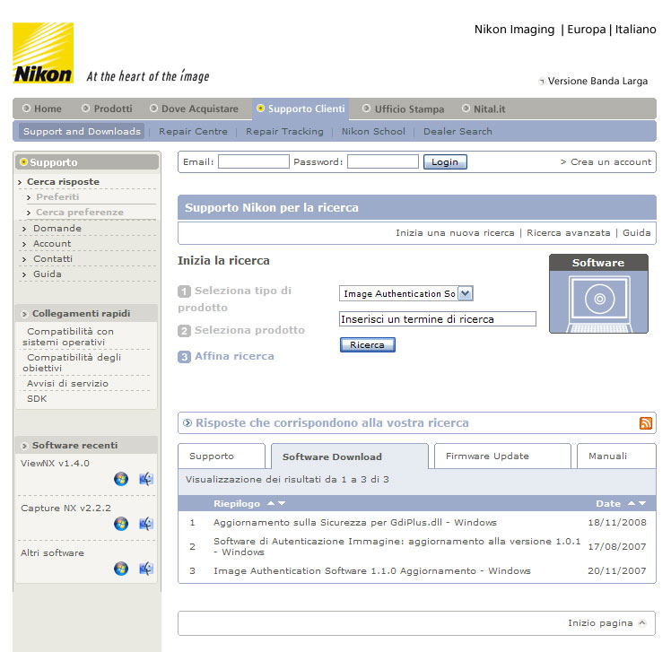Open Image Authentication Software 1.1.0 Aggiornamento result
Image resolution: width=671 pixels, height=652 pixels.
(372, 570)
